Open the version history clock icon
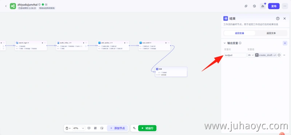 pyautogui.click(x=254, y=6)
